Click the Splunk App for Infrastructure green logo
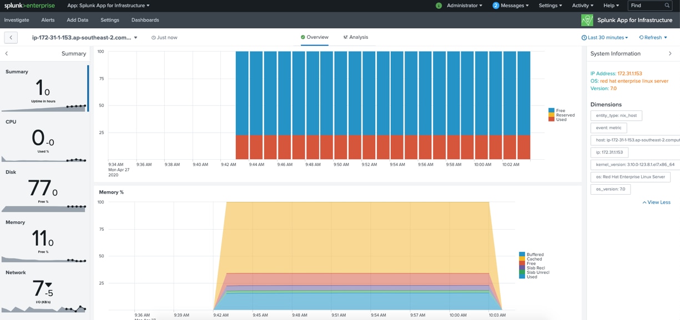This screenshot has width=680, height=320. coord(587,20)
